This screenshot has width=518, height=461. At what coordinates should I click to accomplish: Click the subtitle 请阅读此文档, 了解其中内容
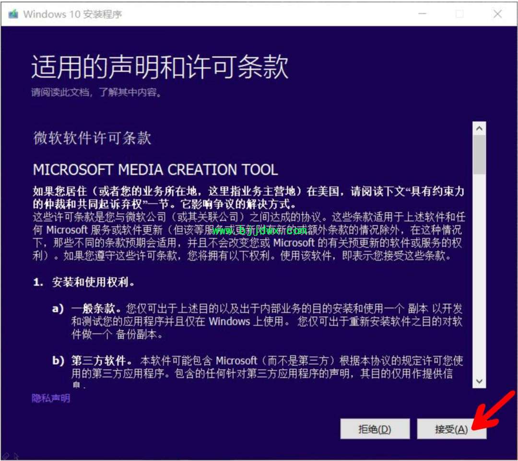96,92
